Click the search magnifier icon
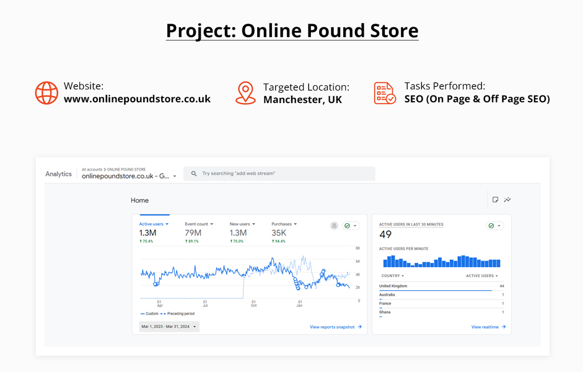Viewport: 583px width, 372px height. click(x=195, y=173)
